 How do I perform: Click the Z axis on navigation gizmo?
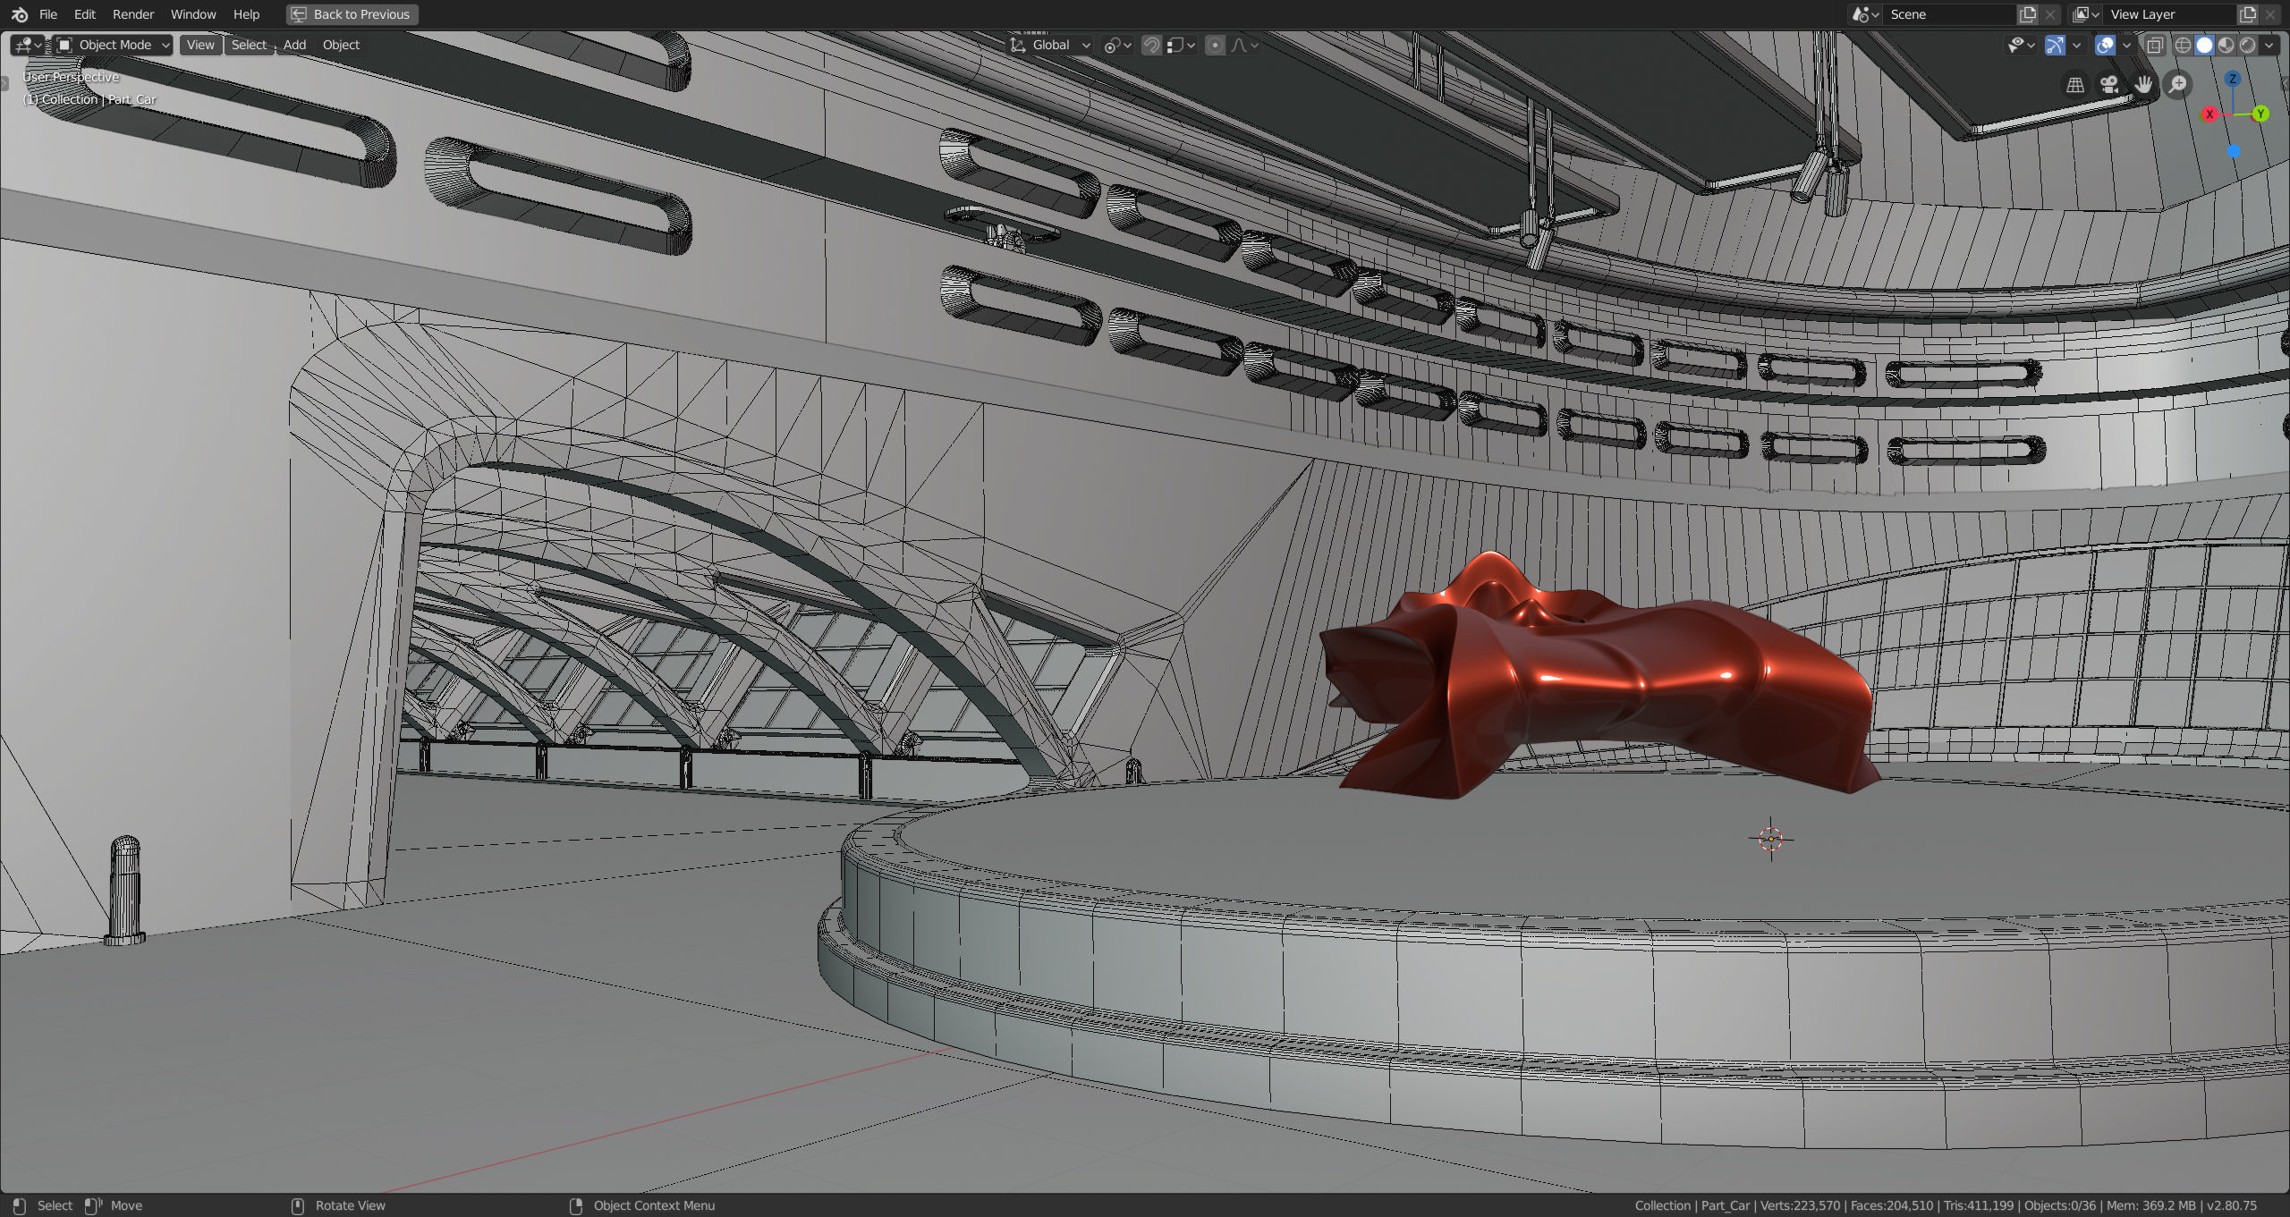pyautogui.click(x=2233, y=79)
